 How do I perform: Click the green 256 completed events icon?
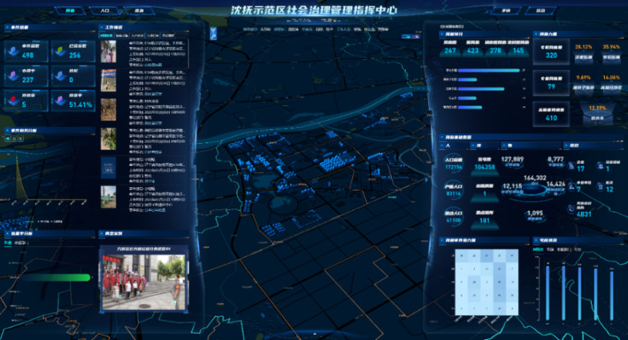59,51
